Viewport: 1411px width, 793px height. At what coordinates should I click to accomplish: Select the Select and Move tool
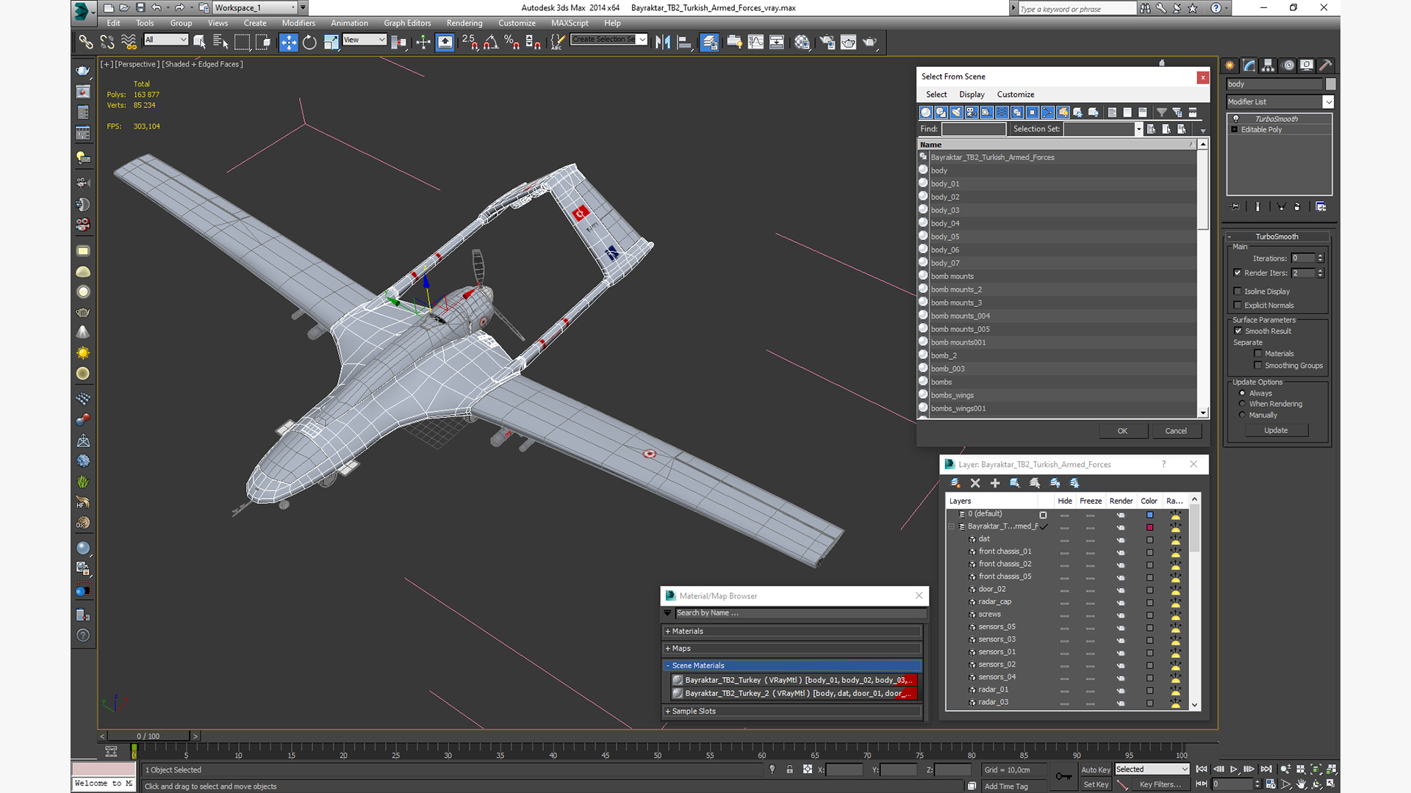coord(288,42)
